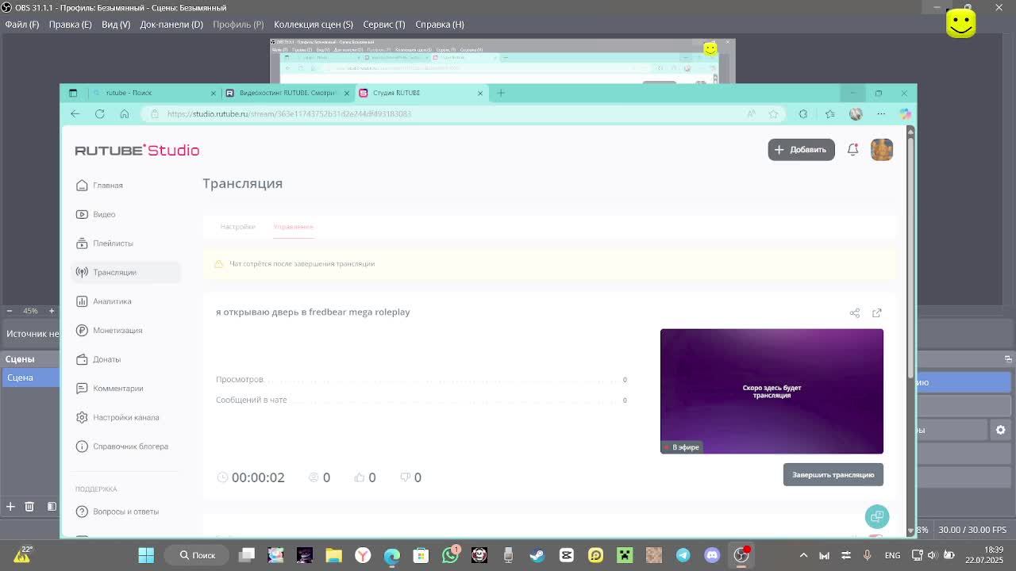The width and height of the screenshot is (1016, 571).
Task: Click the taskbar Поиск search box
Action: pyautogui.click(x=197, y=555)
